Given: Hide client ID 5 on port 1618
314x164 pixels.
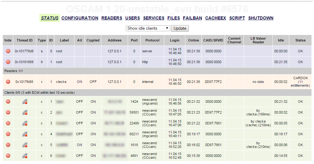Looking at the screenshot, I should tap(8, 145).
